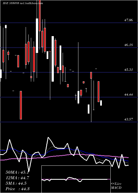Click the 50MA : 45.1 value
This screenshot has width=138, height=193.
[x=17, y=172]
